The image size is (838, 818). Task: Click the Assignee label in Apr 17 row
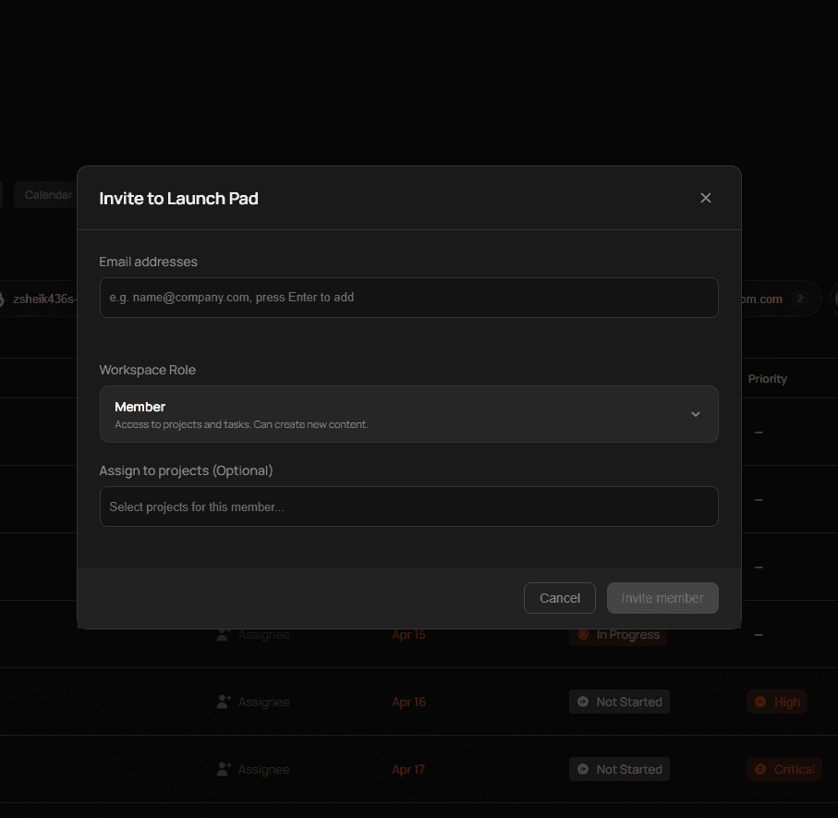coord(264,769)
